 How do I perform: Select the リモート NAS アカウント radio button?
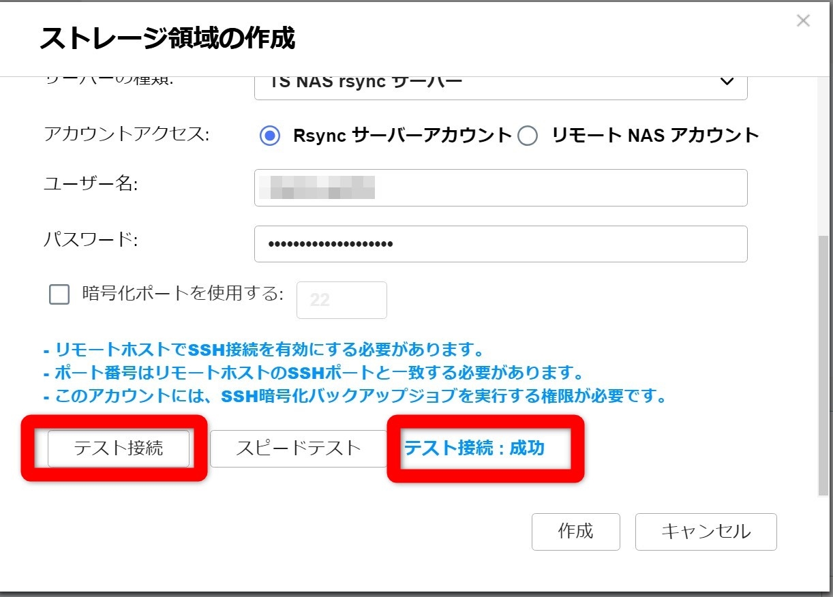[x=528, y=136]
